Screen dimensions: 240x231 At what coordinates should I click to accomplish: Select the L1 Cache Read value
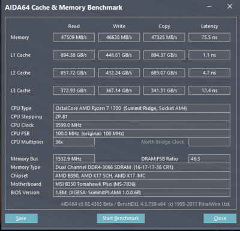(74, 55)
